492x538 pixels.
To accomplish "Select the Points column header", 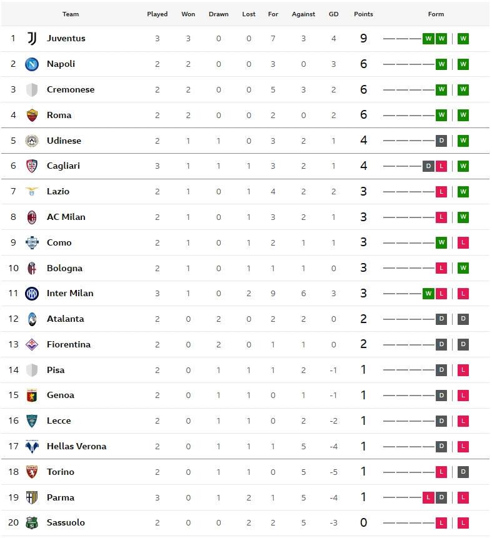I will (363, 14).
